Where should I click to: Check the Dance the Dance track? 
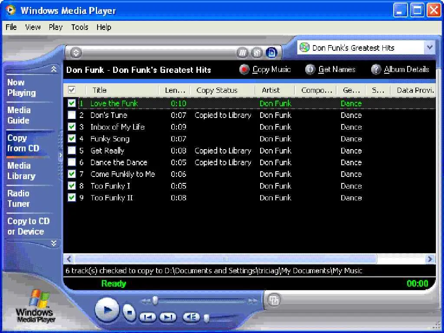(72, 162)
